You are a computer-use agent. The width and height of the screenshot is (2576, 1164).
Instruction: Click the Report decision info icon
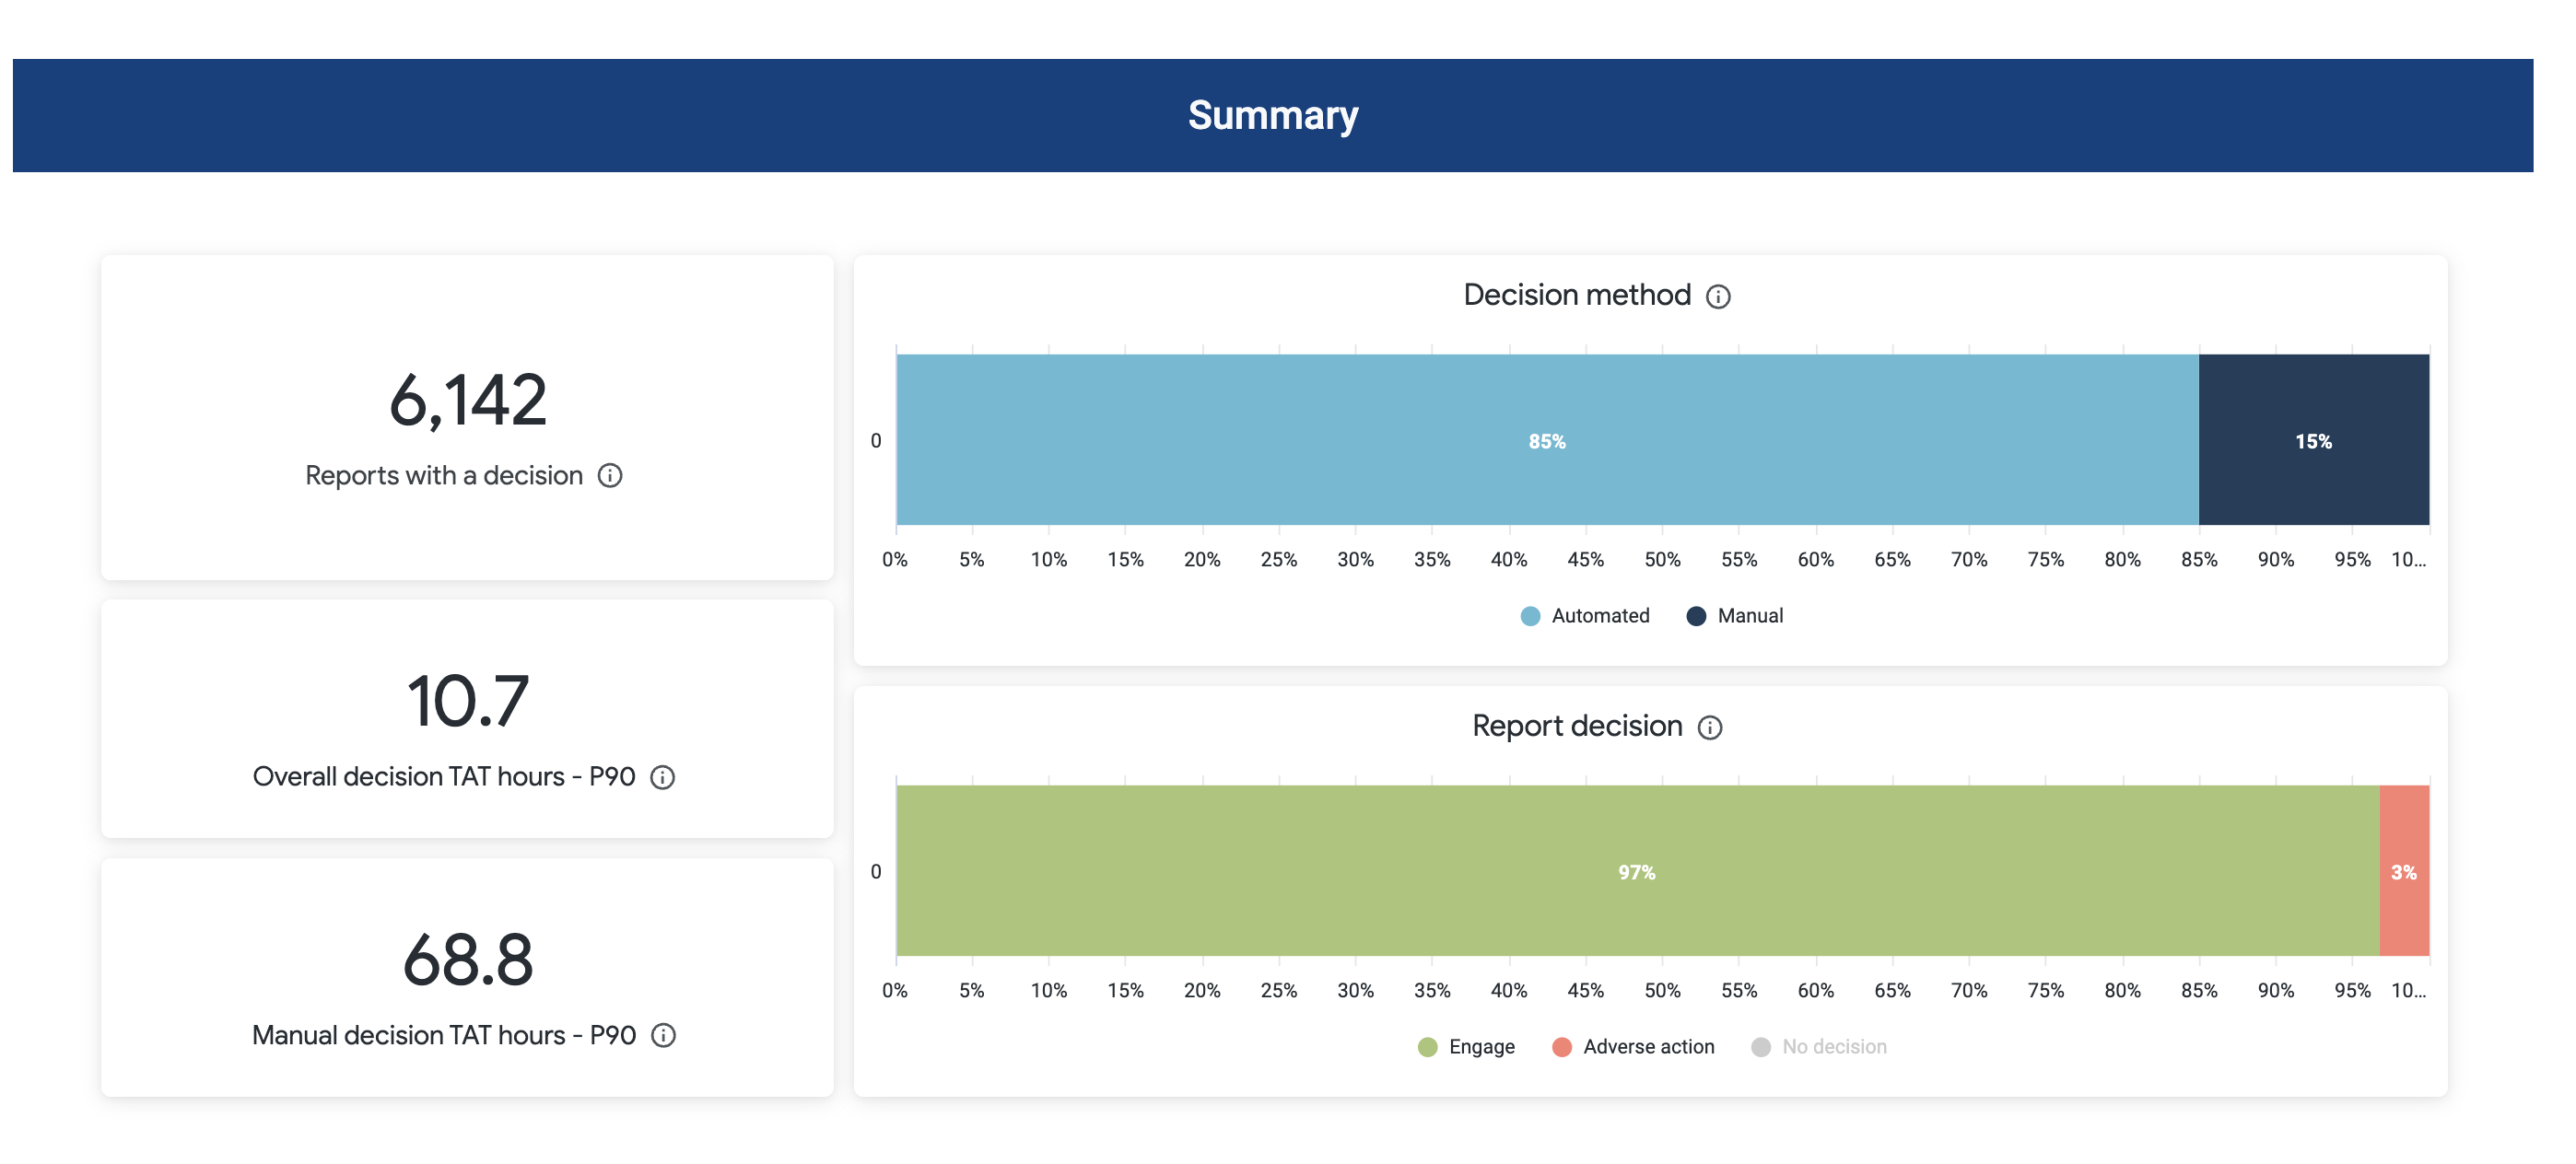pyautogui.click(x=1710, y=727)
